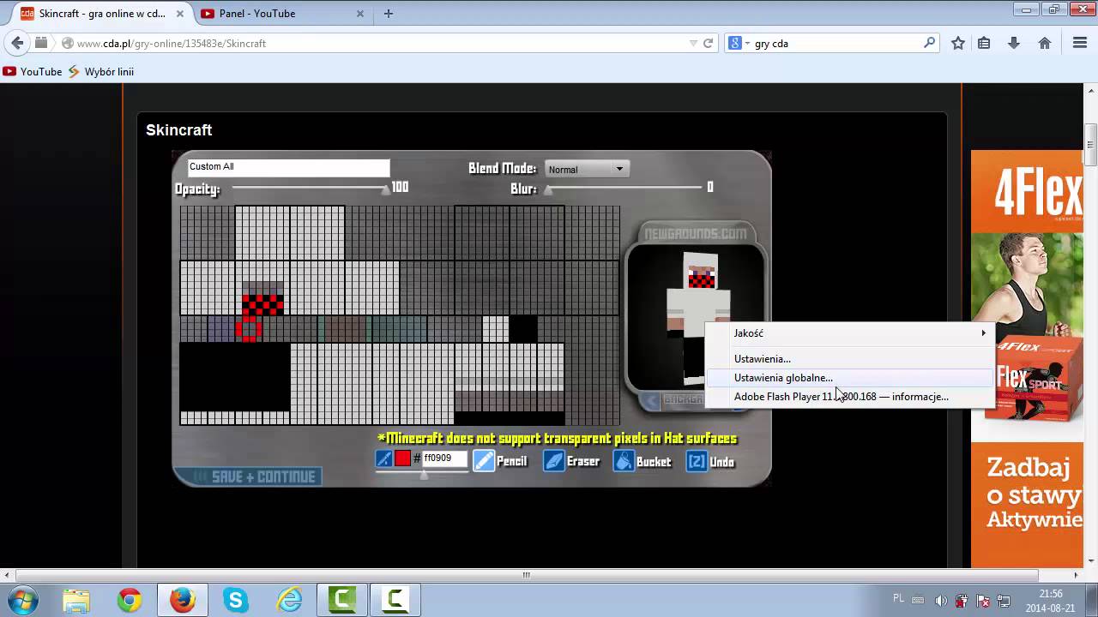Click the power plug battery tray icon

coord(962,601)
